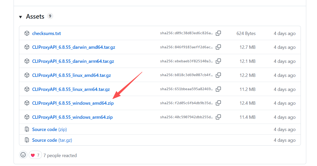The image size is (317, 166).
Task: Select hash text sha256:b818c3d69e087cb4f…
Action: 187,75
